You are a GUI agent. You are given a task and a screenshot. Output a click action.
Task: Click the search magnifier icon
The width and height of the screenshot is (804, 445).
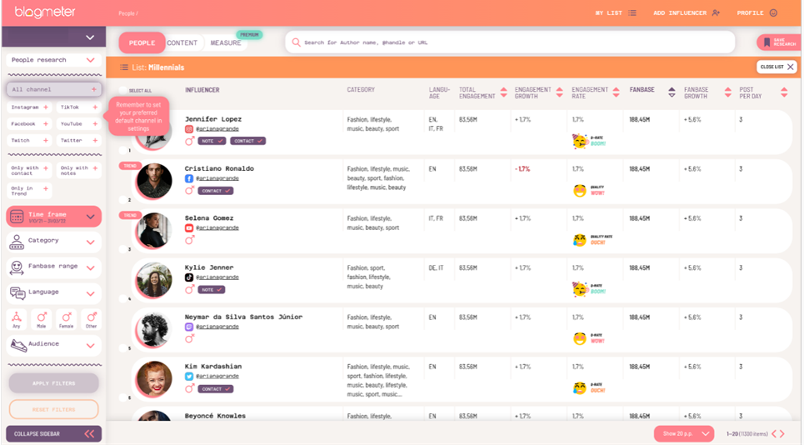click(x=296, y=42)
